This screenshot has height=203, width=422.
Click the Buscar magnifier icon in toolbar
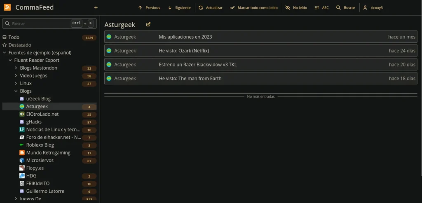point(338,8)
